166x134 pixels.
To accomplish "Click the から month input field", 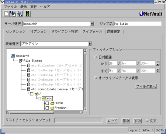I will pos(128,63).
